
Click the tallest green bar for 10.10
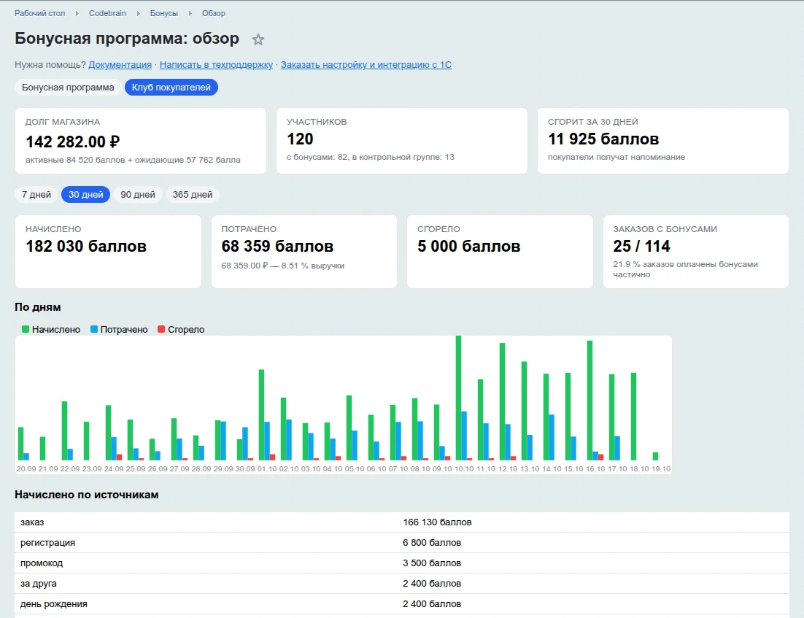[x=458, y=398]
